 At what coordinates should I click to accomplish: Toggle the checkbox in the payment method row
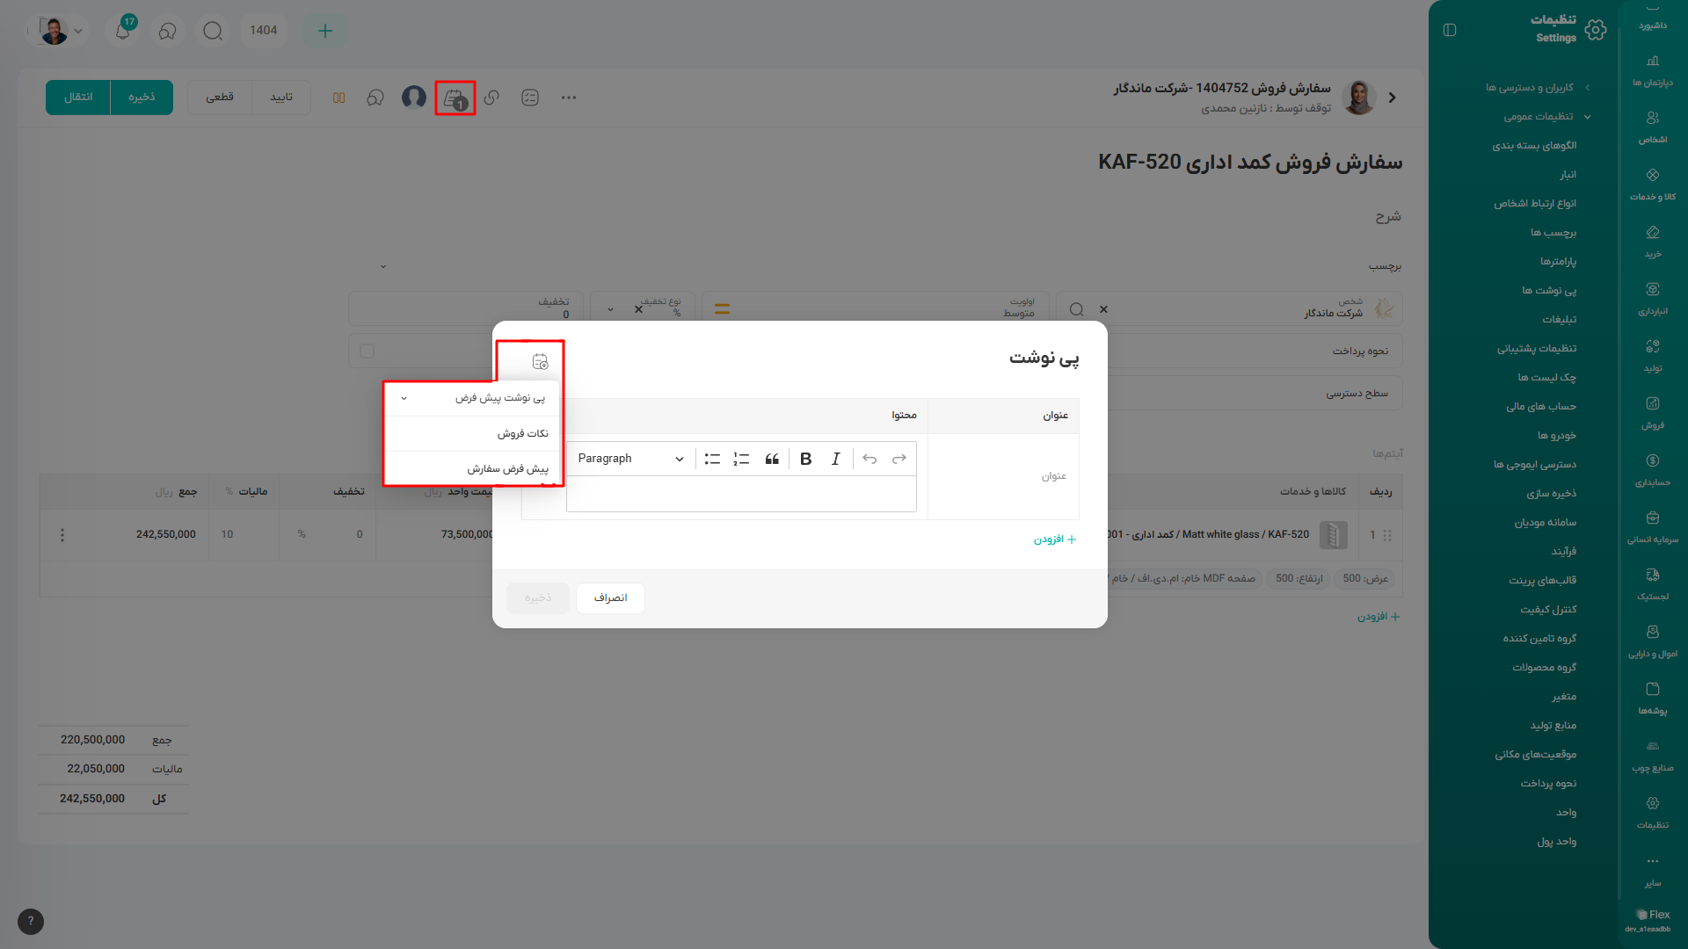click(367, 351)
